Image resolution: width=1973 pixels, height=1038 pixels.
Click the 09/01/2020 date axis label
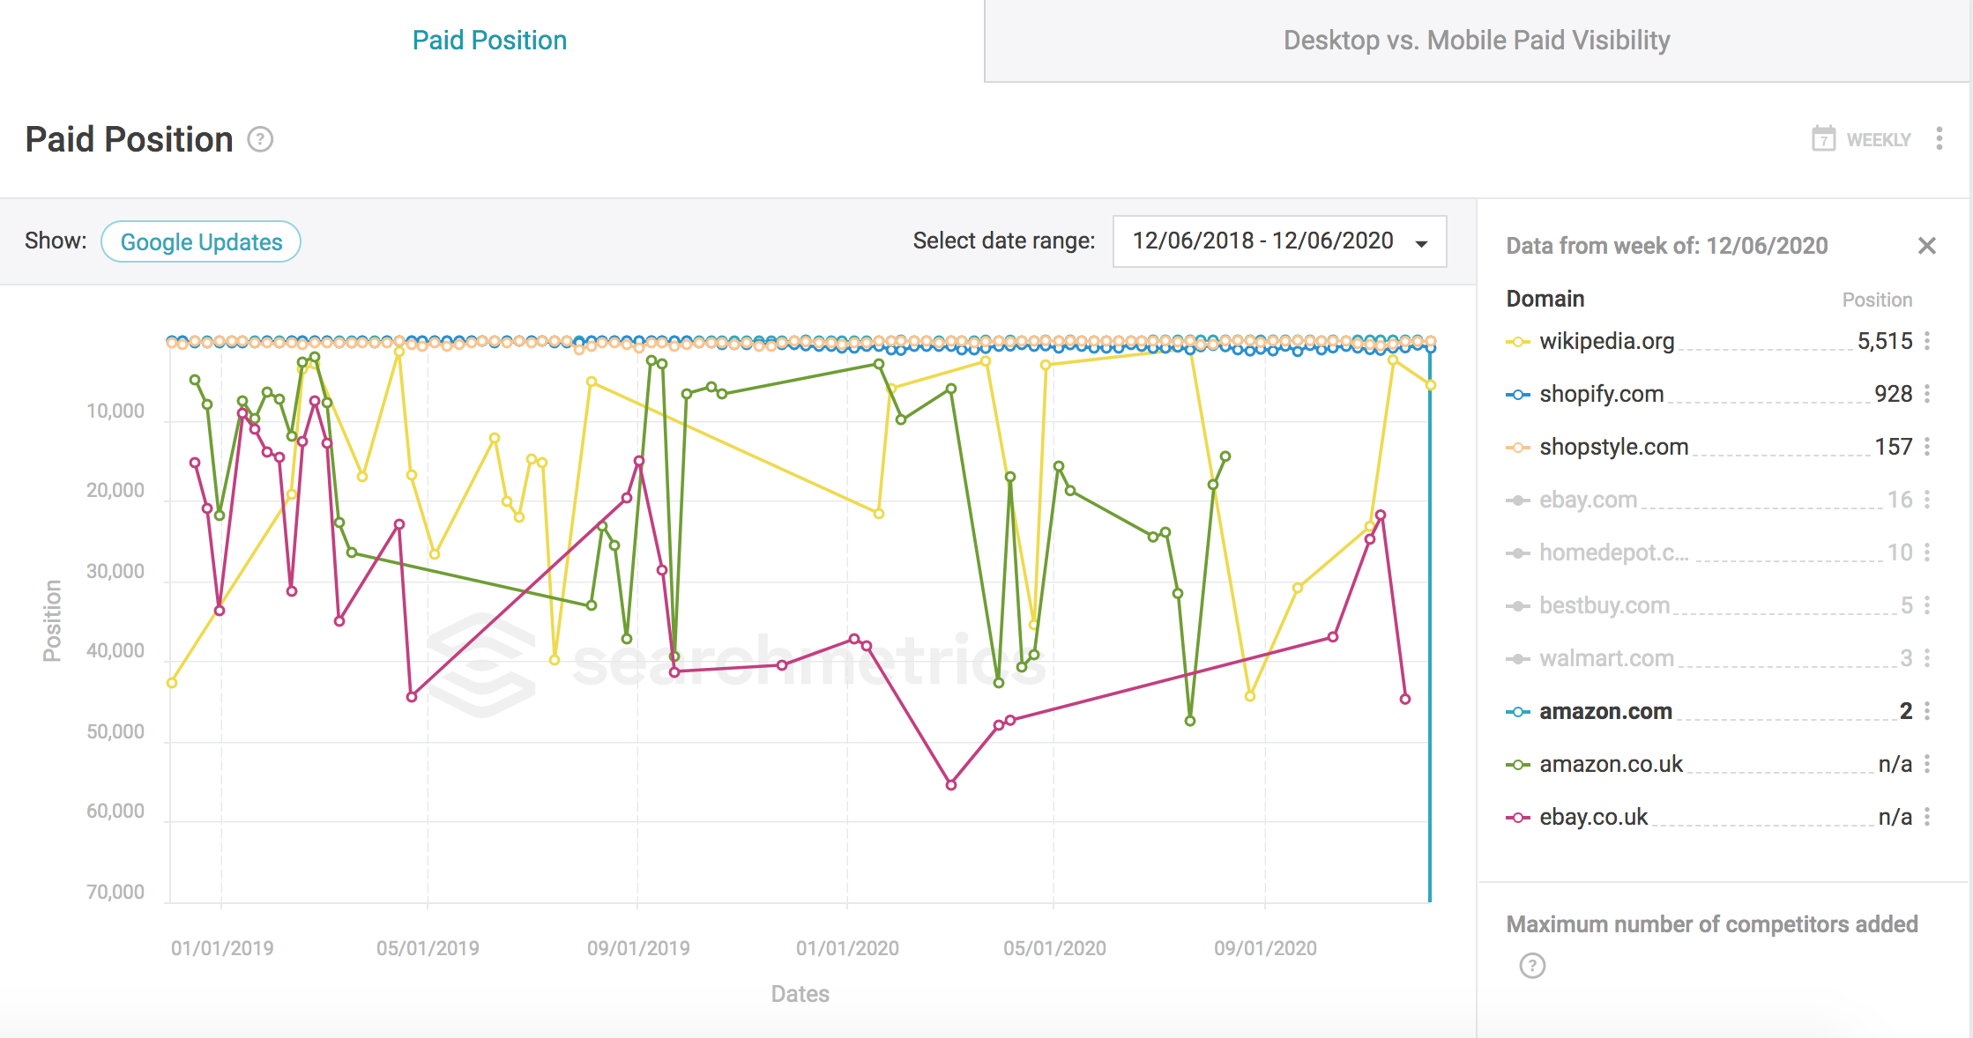point(1265,948)
